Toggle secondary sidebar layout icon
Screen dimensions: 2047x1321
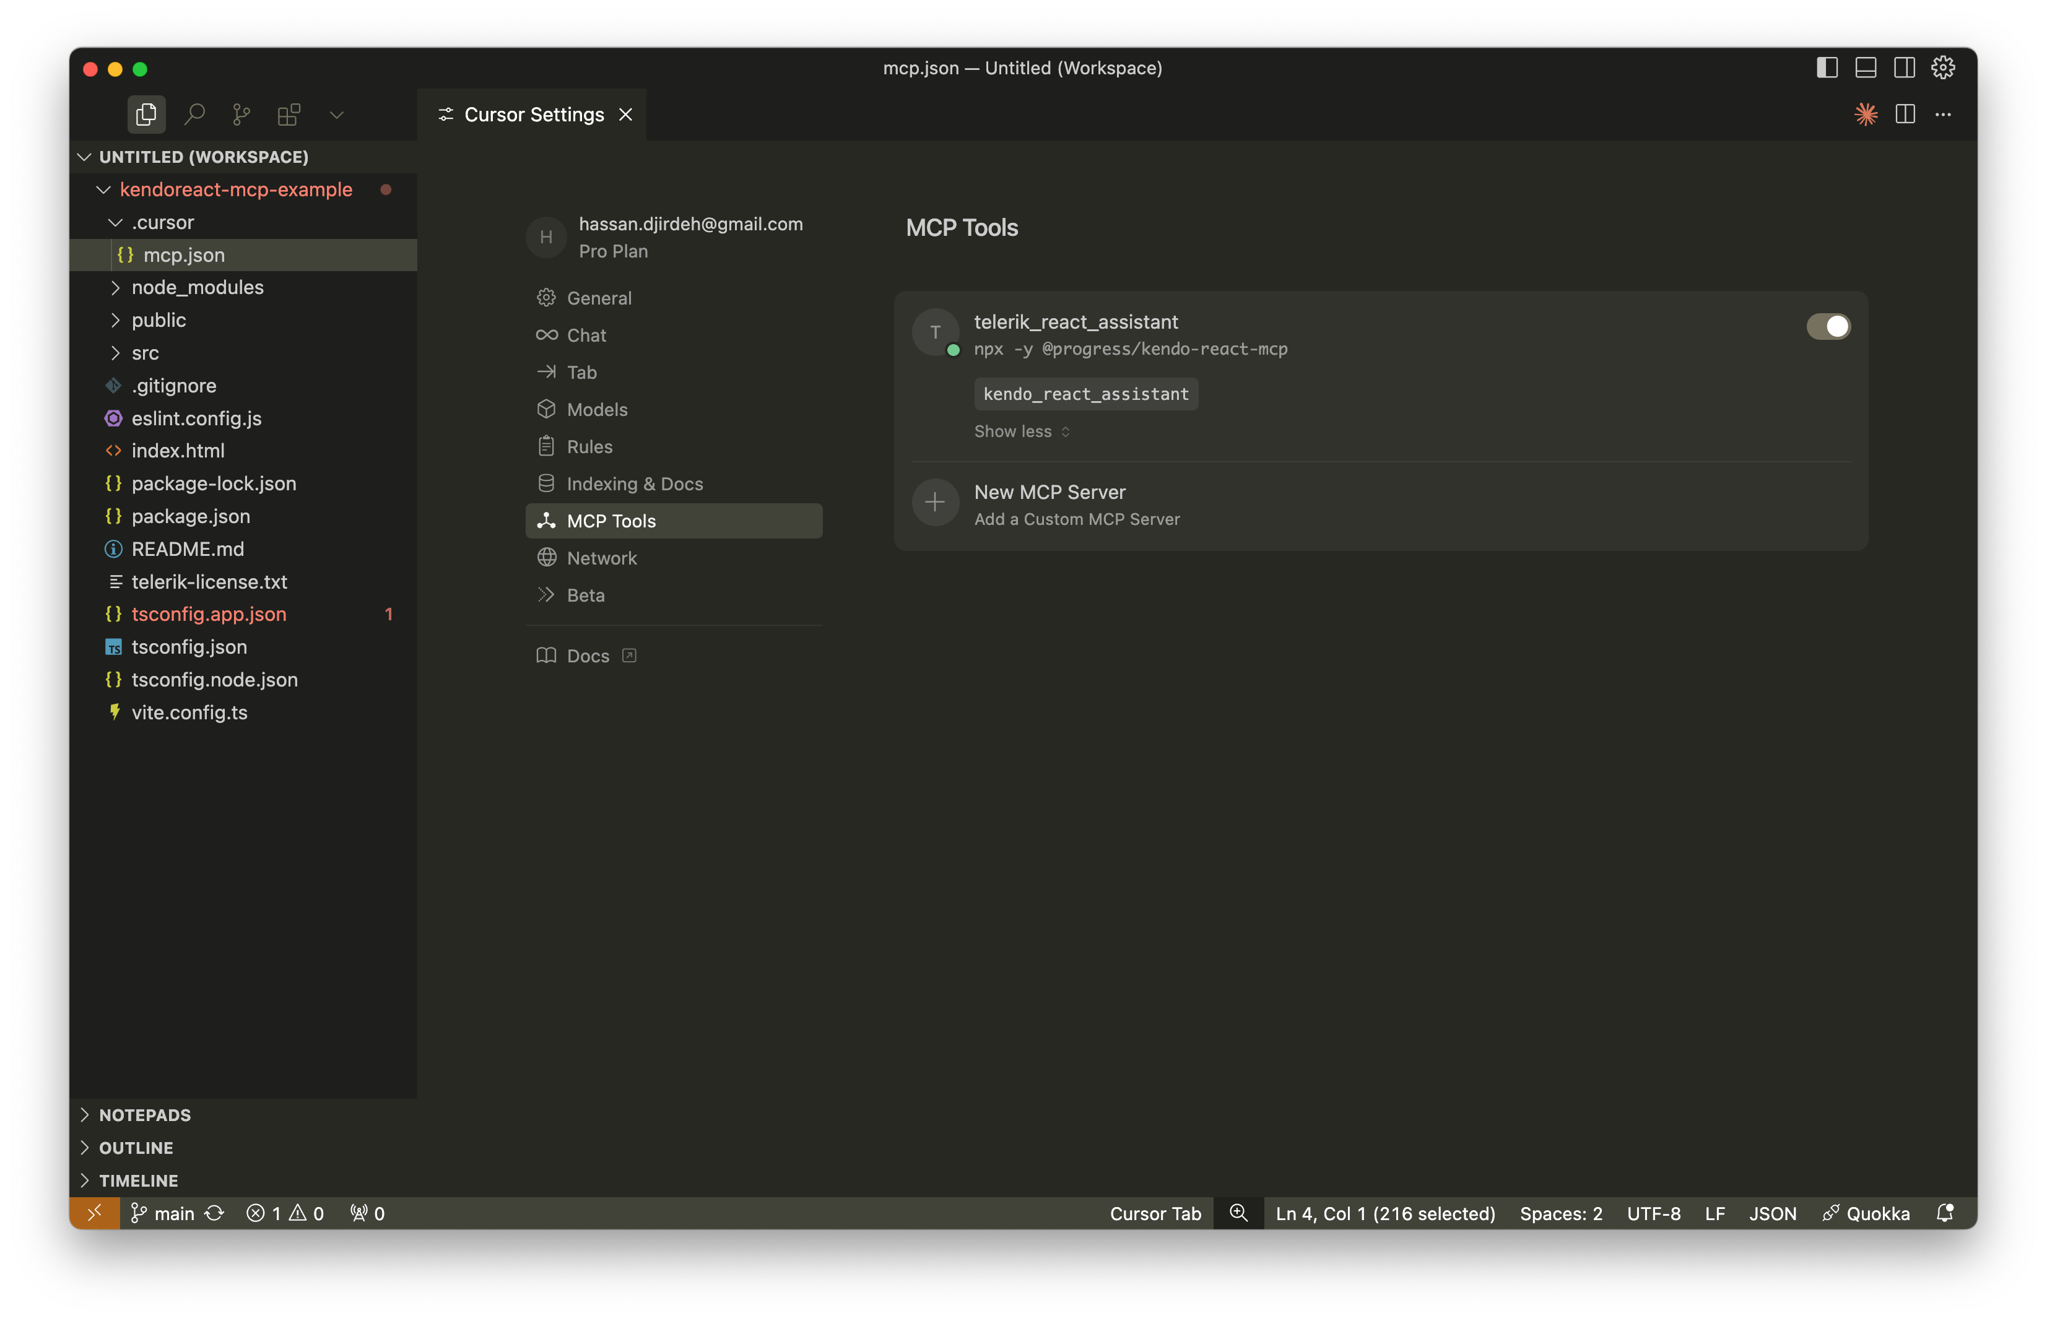coord(1904,67)
